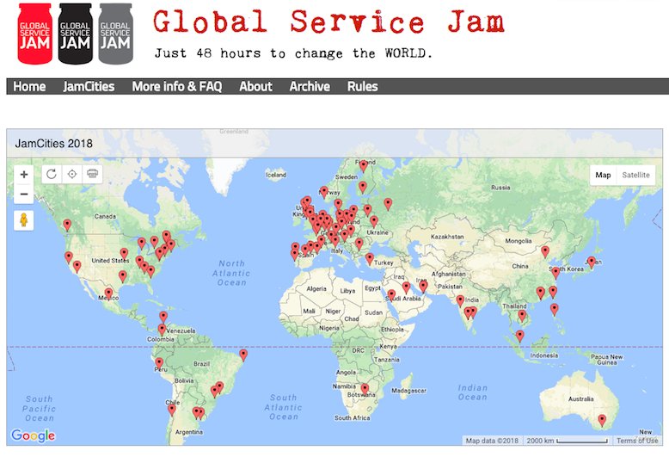Select the Street View pegman icon
The height and width of the screenshot is (457, 669).
pos(24,220)
